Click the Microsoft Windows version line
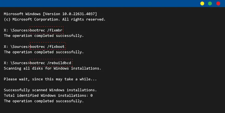225x113 pixels. click(50, 14)
